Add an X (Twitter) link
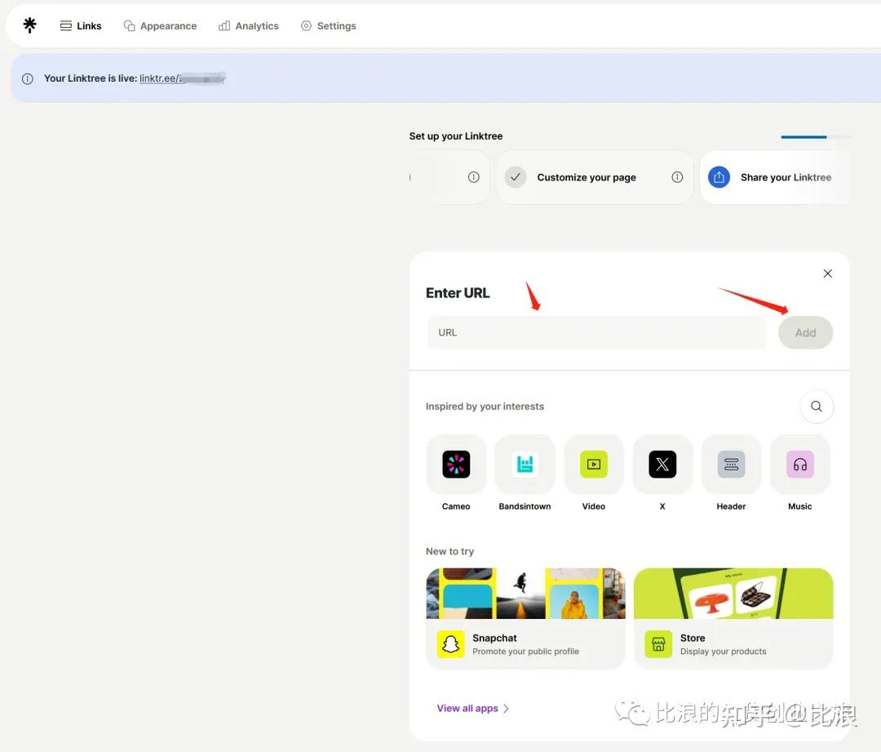 click(662, 464)
